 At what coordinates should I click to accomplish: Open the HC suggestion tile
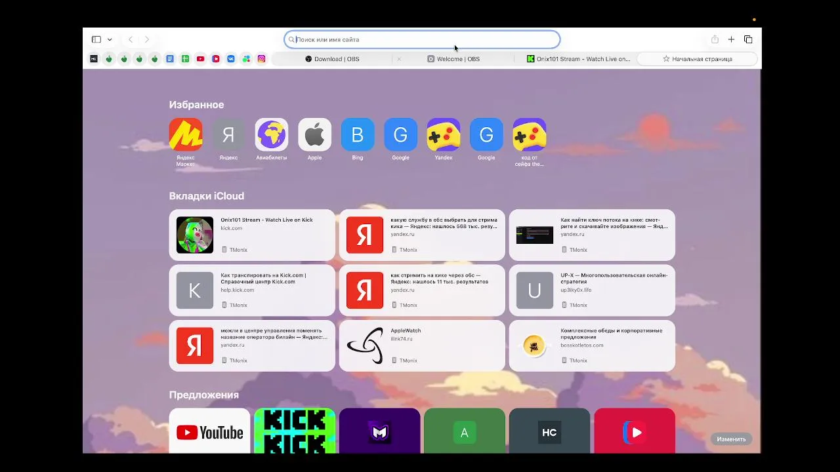click(x=549, y=431)
